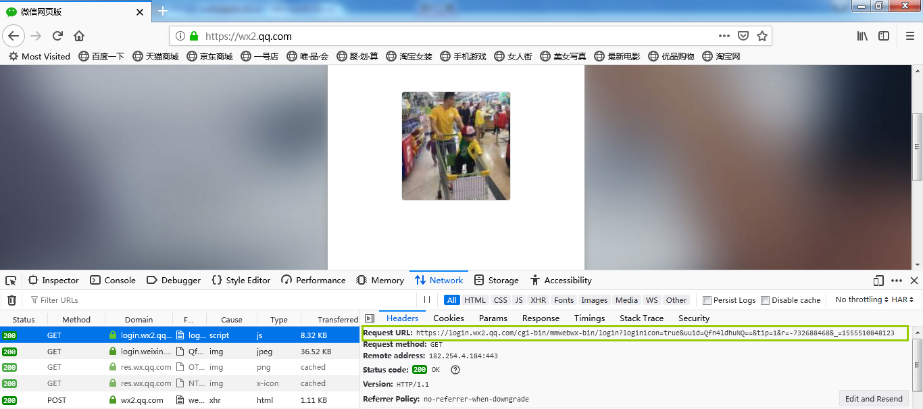Open the Most Visited bookmarks folder
Image resolution: width=923 pixels, height=409 pixels.
coord(39,56)
